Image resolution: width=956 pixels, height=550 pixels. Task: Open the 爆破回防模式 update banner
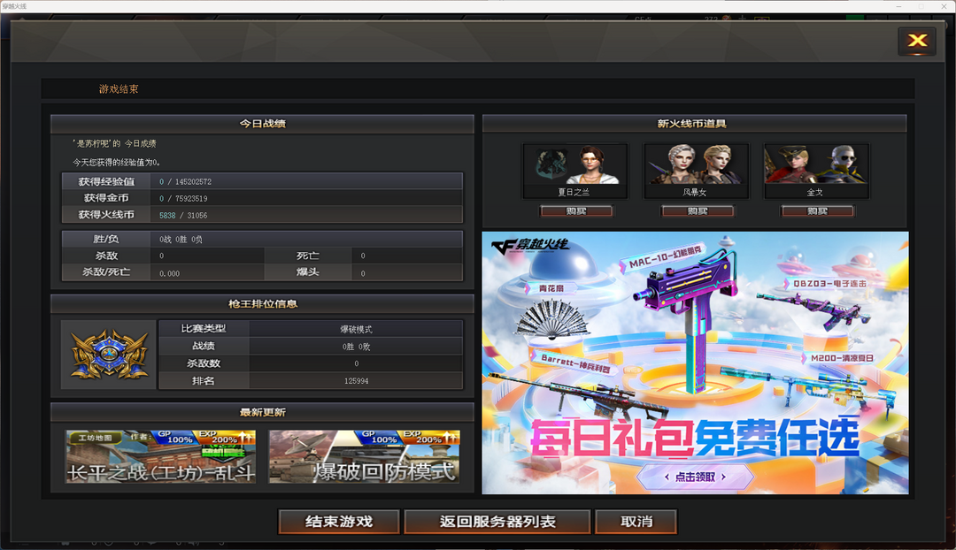pos(364,456)
